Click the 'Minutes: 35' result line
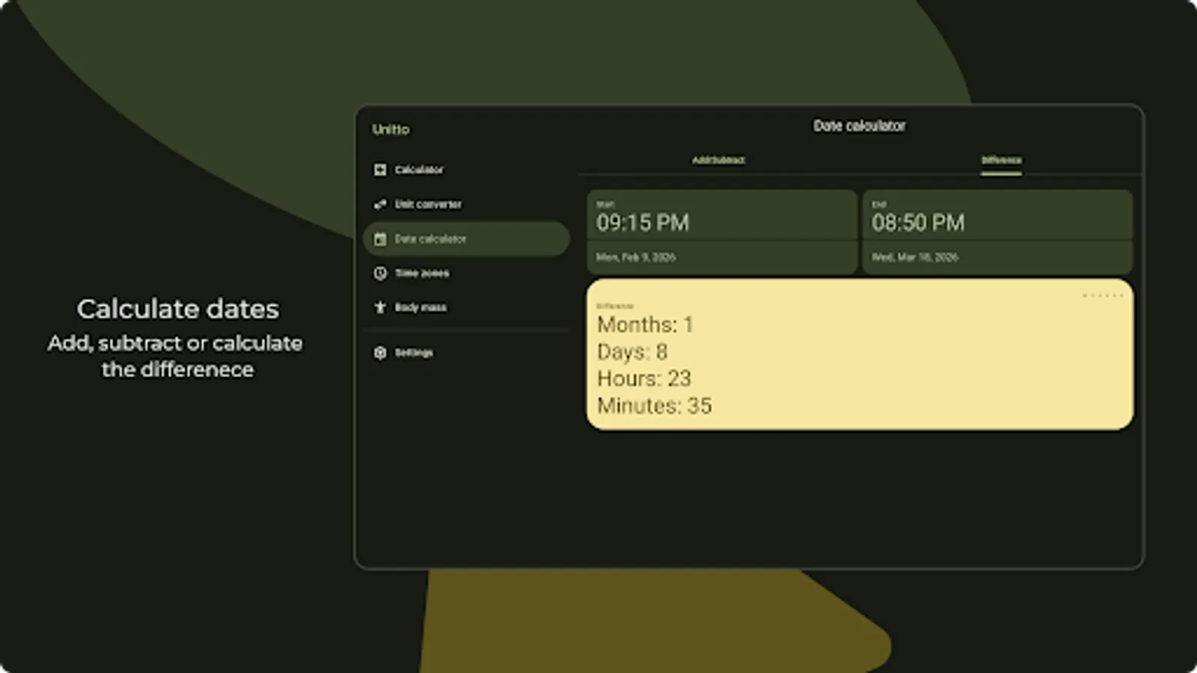Viewport: 1197px width, 673px height. 655,405
